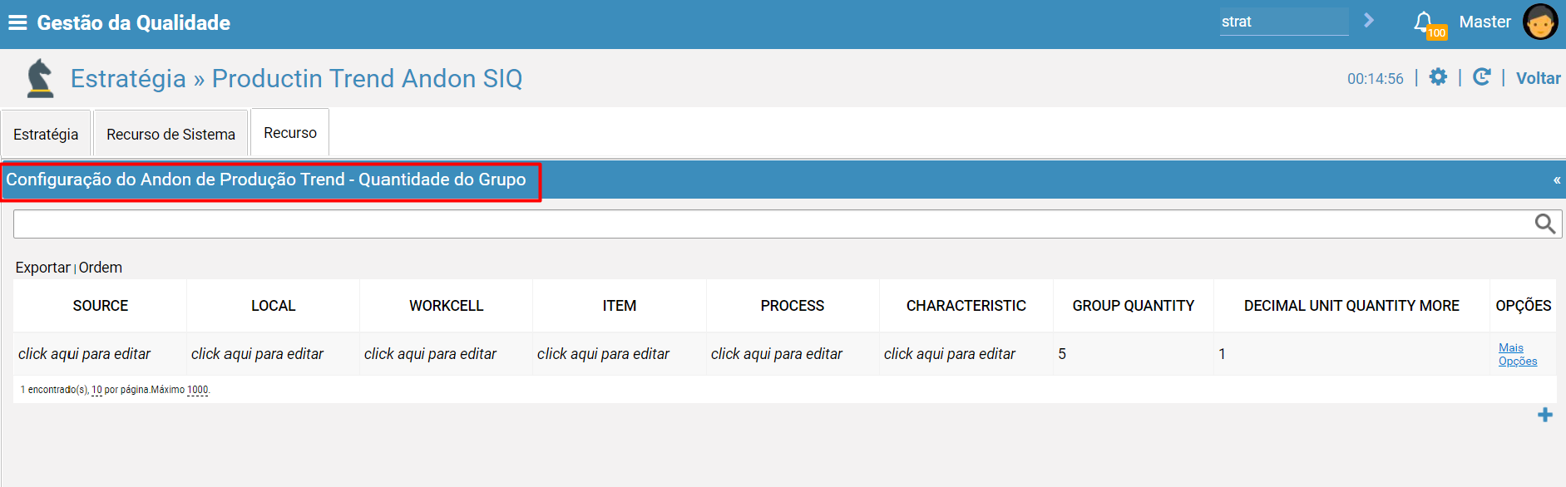1566x487 pixels.
Task: Open Mais Opções for the row
Action: (x=1518, y=354)
